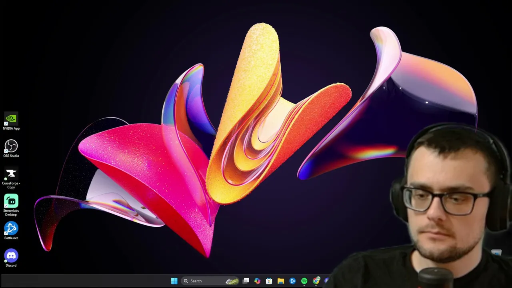Select the CurseForge - Copy desktop icon
Screen dimensions: 512x288
[11, 178]
